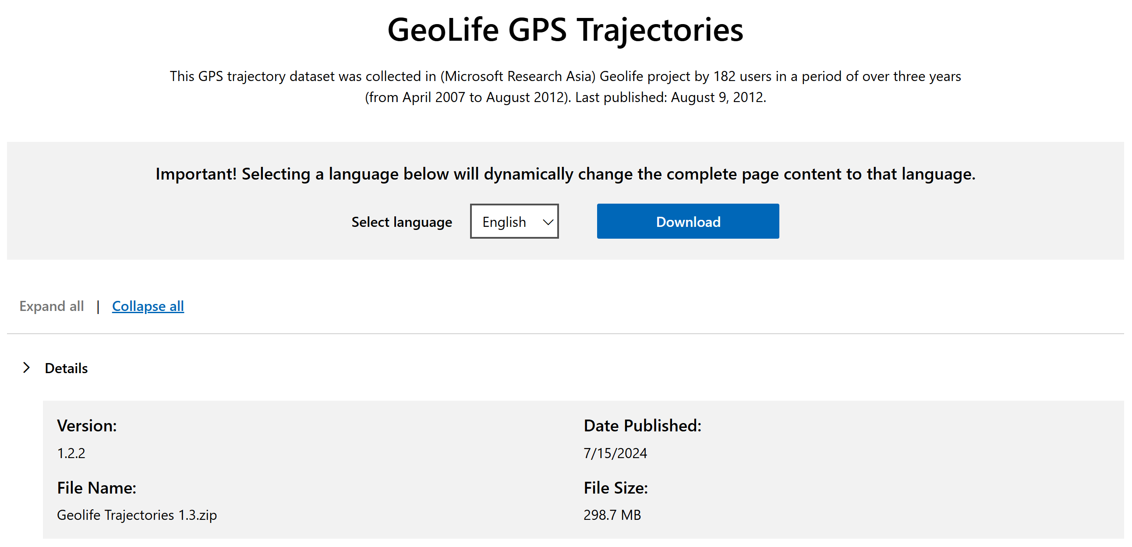Click the Geolife Trajectories 1.3.zip file name
The height and width of the screenshot is (547, 1132).
[137, 515]
